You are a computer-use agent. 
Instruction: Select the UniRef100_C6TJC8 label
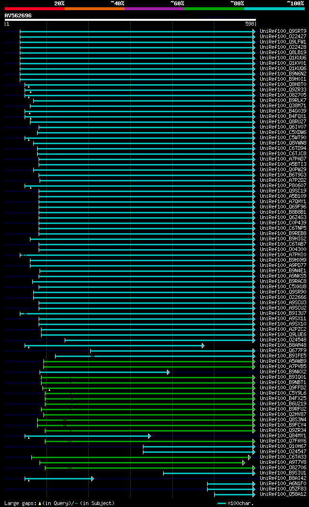283,153
